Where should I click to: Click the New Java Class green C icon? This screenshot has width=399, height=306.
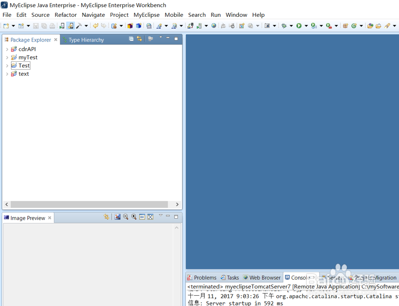[x=354, y=26]
